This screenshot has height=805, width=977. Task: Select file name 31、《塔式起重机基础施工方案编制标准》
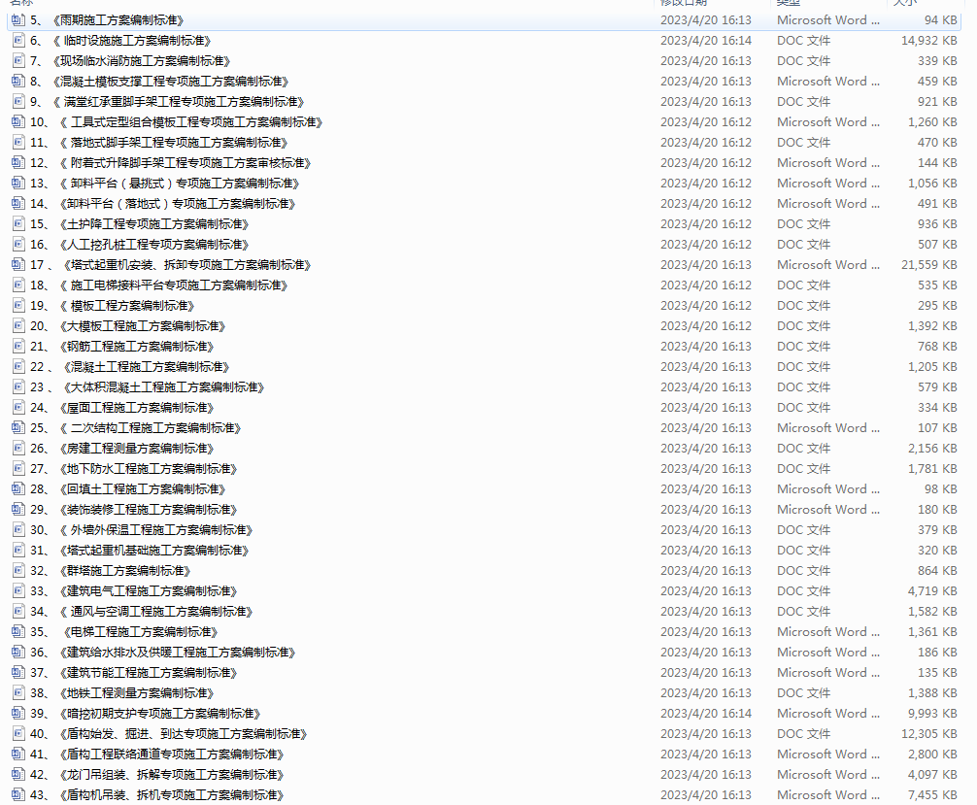click(140, 551)
